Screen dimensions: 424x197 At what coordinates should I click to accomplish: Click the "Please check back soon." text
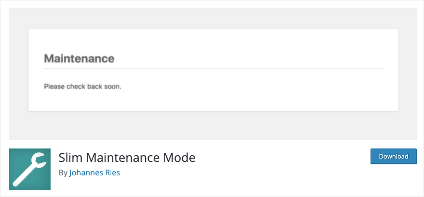(83, 87)
